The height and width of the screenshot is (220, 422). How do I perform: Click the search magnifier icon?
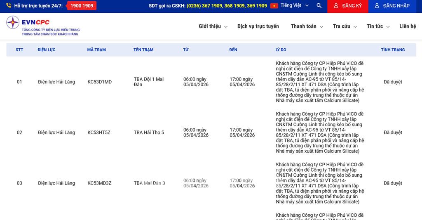319,6
